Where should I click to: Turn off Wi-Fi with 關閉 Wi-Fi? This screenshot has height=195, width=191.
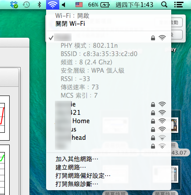[108, 24]
